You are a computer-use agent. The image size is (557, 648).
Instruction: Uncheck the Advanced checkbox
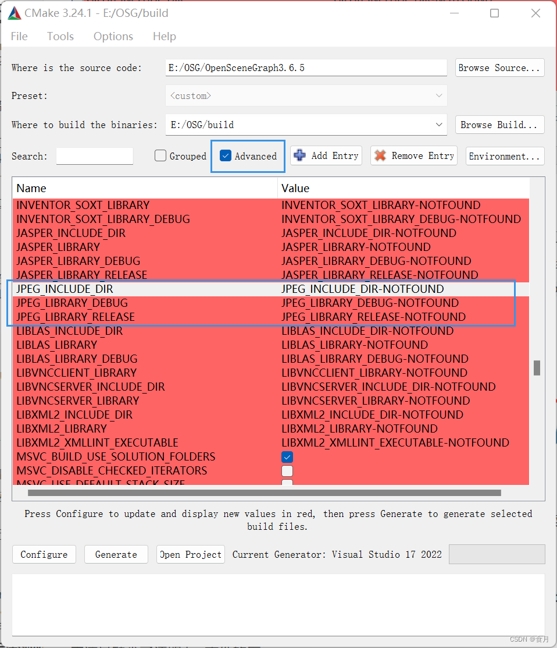(225, 156)
